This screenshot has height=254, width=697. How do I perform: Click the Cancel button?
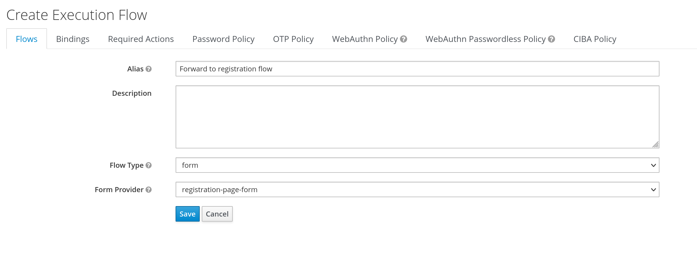(217, 214)
